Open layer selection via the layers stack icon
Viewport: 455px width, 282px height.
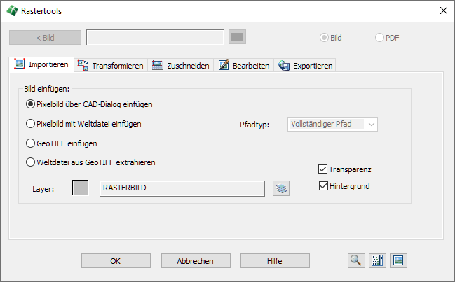(x=281, y=188)
